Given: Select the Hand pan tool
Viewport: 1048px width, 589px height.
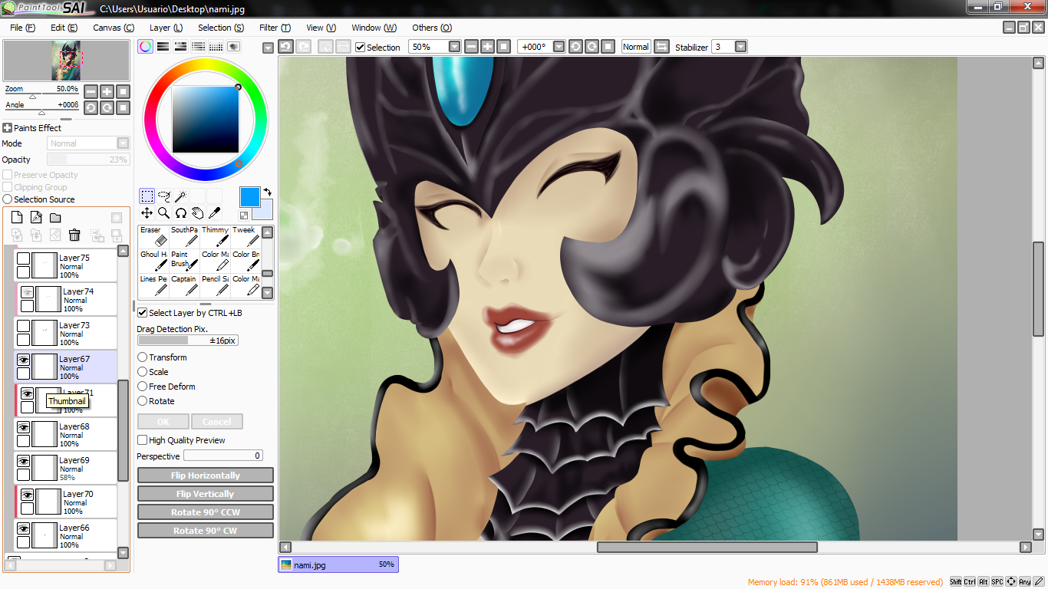Looking at the screenshot, I should point(197,213).
